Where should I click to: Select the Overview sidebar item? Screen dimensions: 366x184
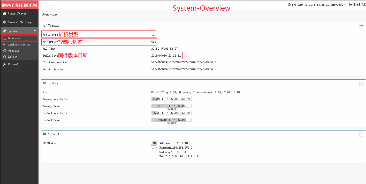[x=14, y=38]
